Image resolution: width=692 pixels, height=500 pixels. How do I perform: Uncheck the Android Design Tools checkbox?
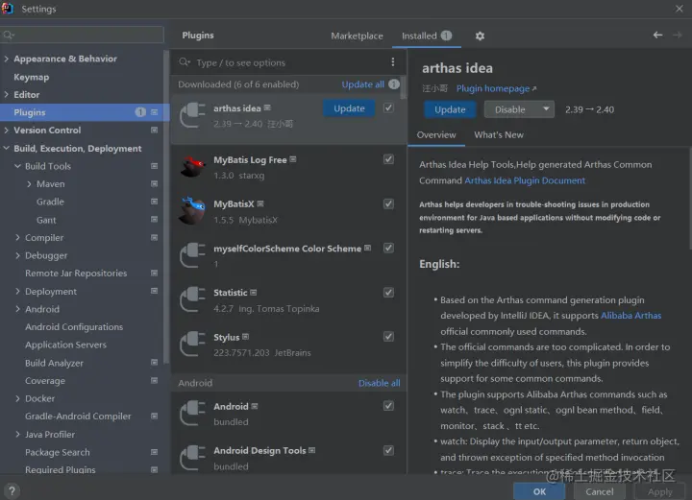(388, 450)
